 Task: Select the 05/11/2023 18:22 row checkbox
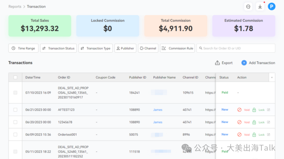(16, 152)
